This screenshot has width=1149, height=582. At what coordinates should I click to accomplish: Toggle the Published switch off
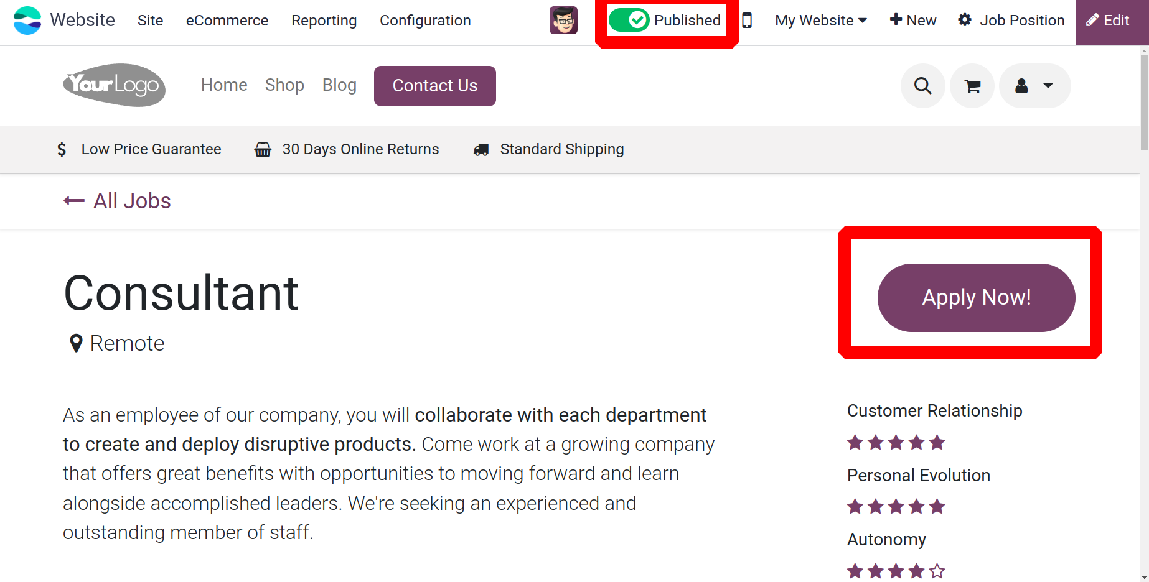(x=629, y=21)
